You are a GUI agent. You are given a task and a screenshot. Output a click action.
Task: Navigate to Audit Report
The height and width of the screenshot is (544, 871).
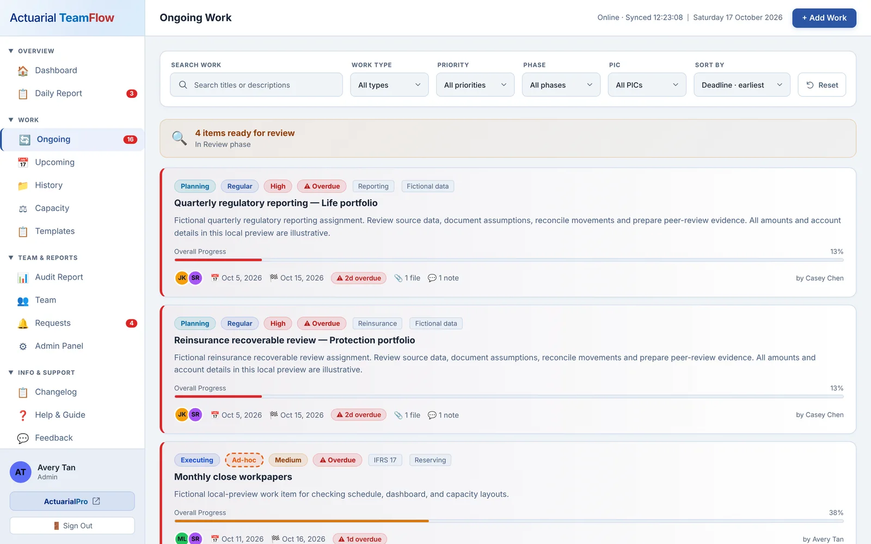click(x=72, y=277)
